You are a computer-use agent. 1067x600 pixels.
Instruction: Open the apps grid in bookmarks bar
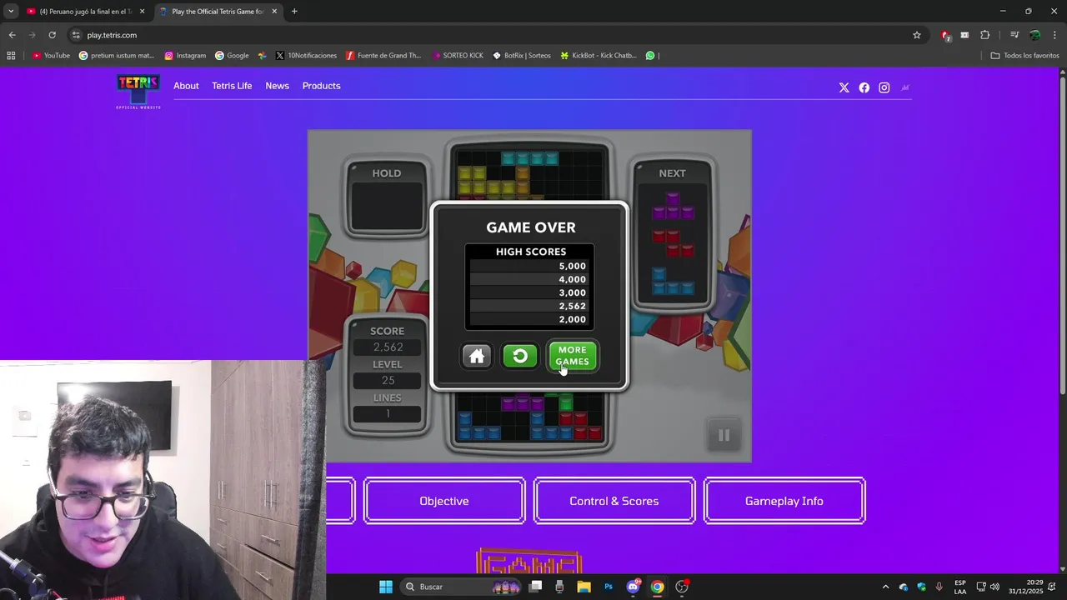(x=11, y=56)
